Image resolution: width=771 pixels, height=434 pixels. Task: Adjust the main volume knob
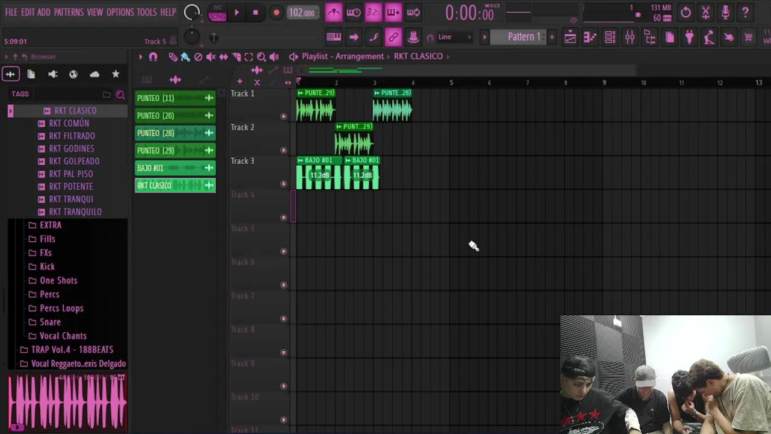pyautogui.click(x=192, y=13)
